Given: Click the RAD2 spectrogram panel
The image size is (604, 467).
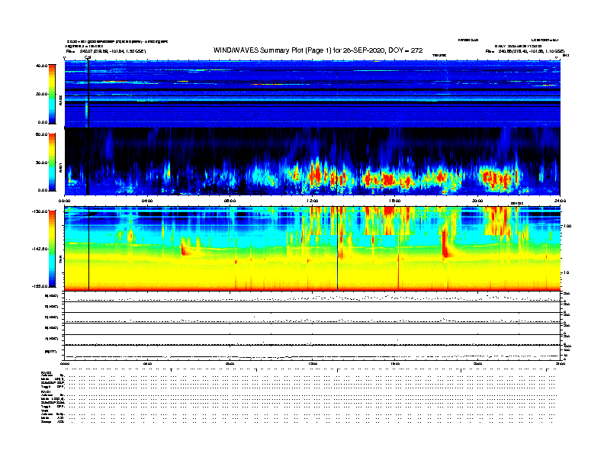Looking at the screenshot, I should 313,94.
